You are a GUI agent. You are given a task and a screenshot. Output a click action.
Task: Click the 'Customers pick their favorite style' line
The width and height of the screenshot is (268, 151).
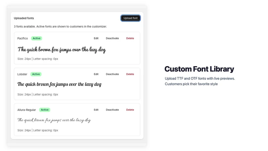click(191, 84)
